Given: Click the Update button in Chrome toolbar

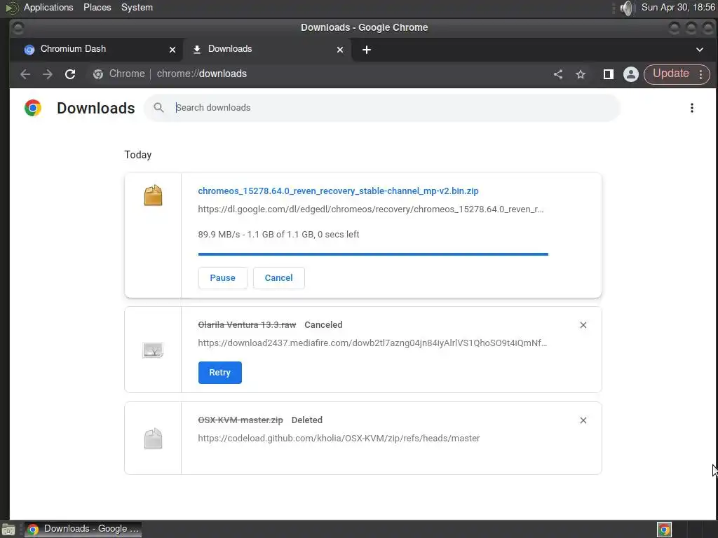Looking at the screenshot, I should tap(671, 74).
